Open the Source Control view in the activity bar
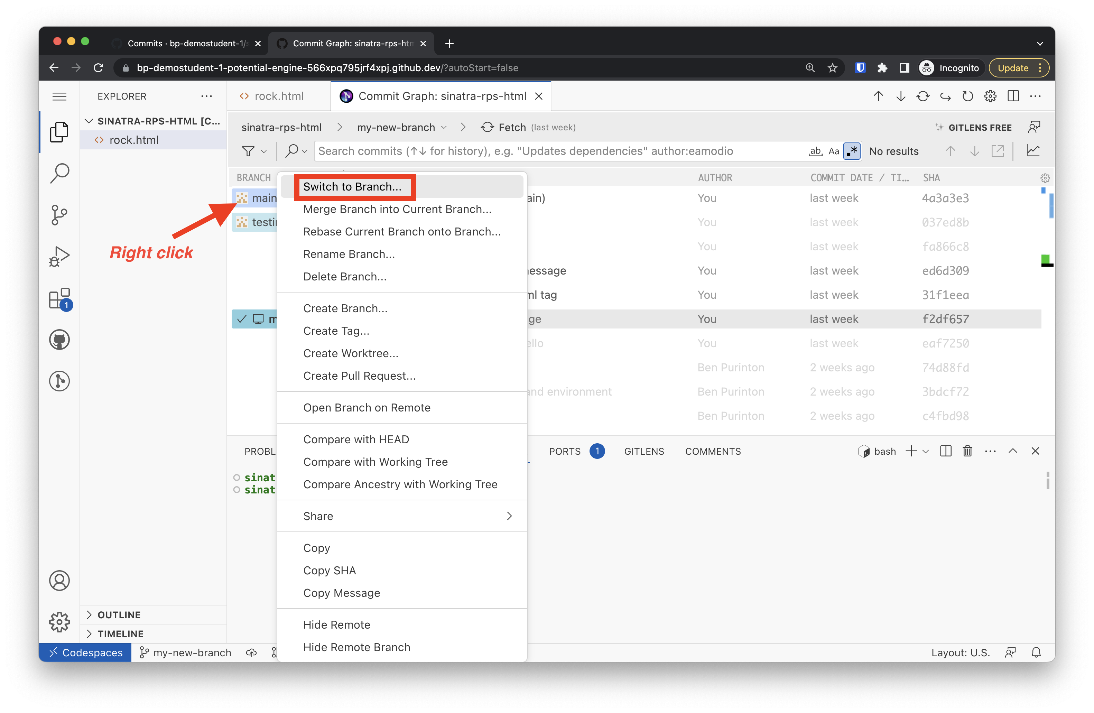1094x713 pixels. 59,215
